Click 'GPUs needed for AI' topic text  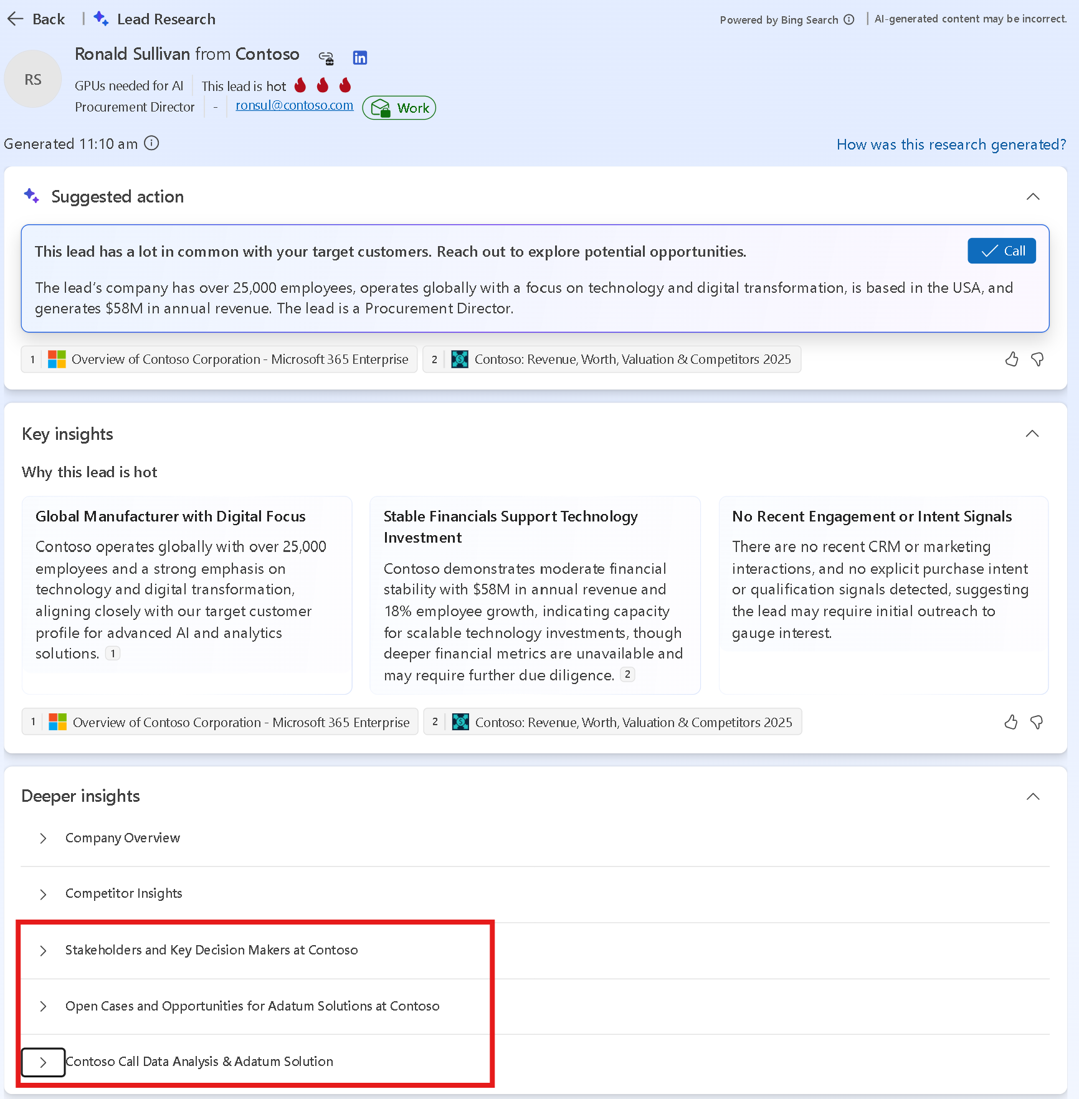tap(129, 86)
